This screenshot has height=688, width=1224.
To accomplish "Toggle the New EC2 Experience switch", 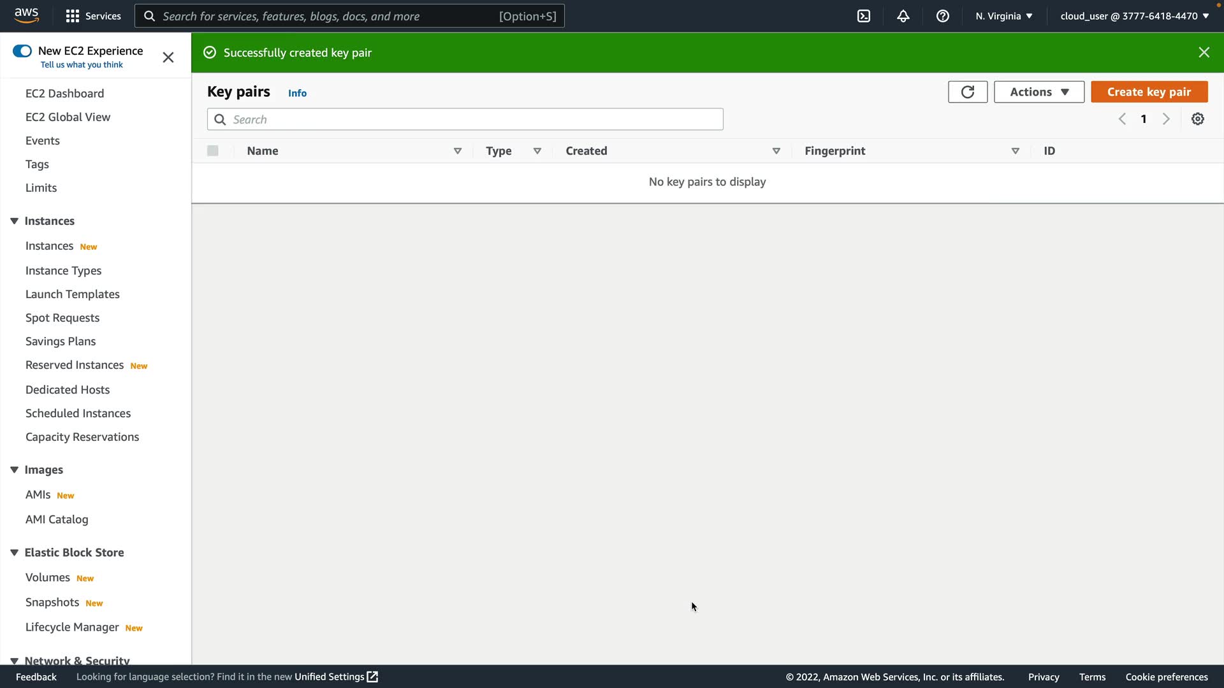I will [x=22, y=51].
